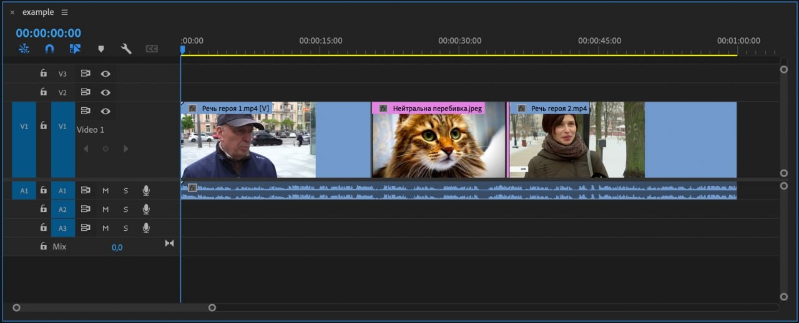Click the 00:00:00:00 playhead timecode
Viewport: 799px width, 323px height.
click(48, 33)
